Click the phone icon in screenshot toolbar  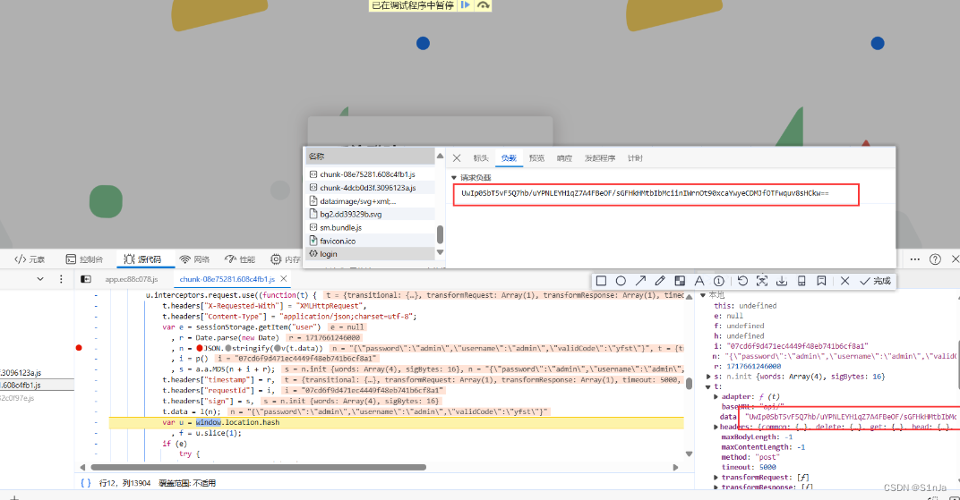tap(801, 281)
